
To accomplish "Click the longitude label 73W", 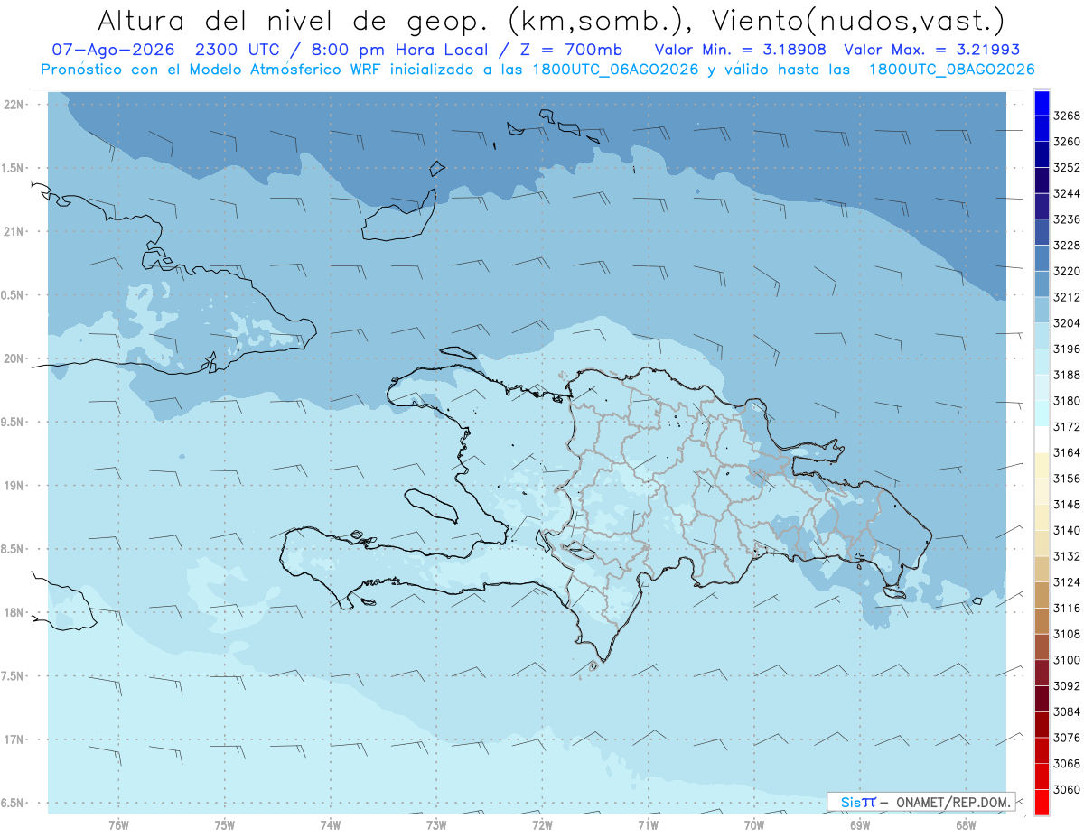I will click(436, 824).
